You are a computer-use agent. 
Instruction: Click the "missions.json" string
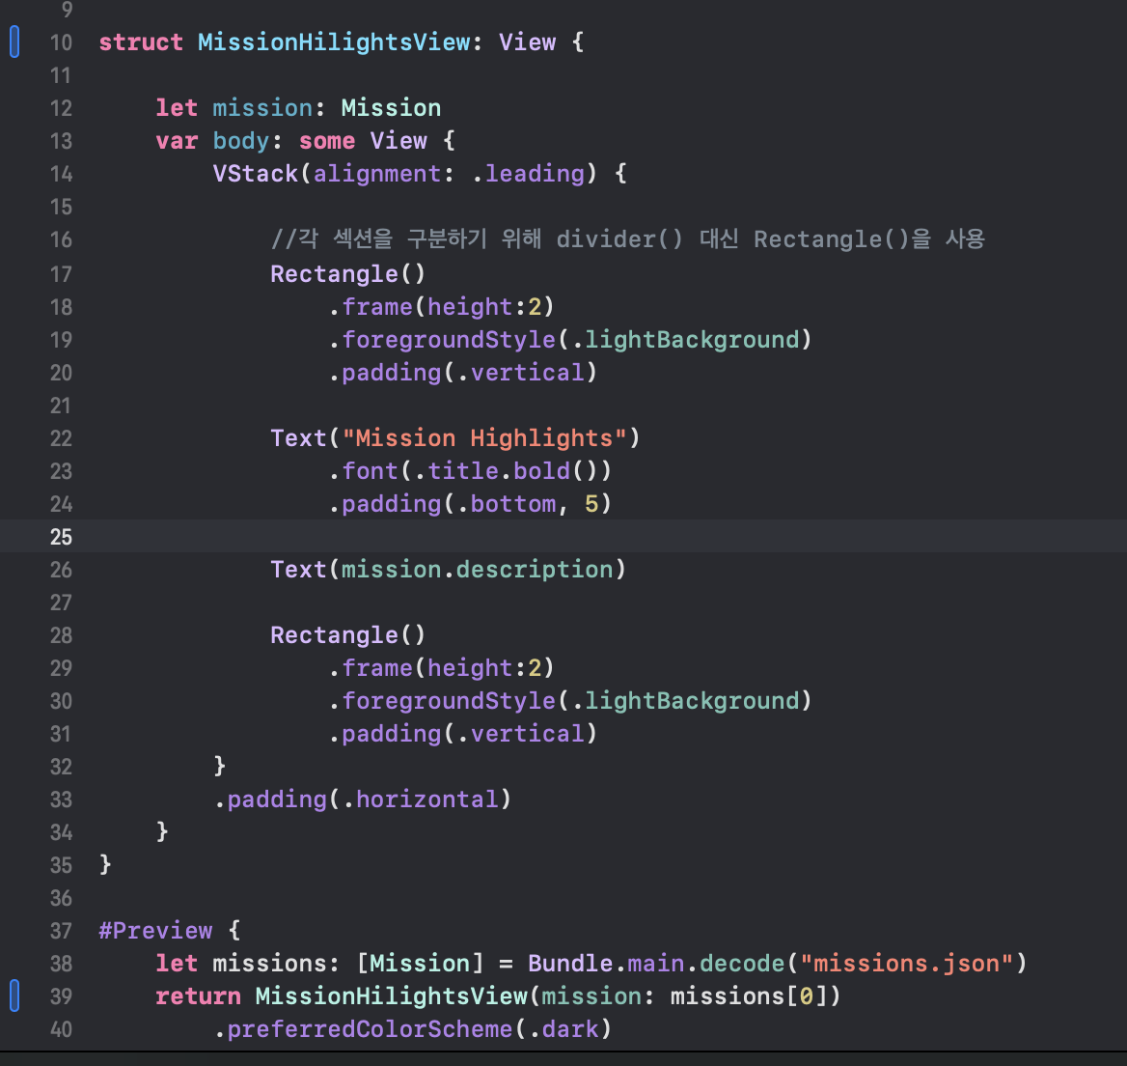[x=906, y=964]
